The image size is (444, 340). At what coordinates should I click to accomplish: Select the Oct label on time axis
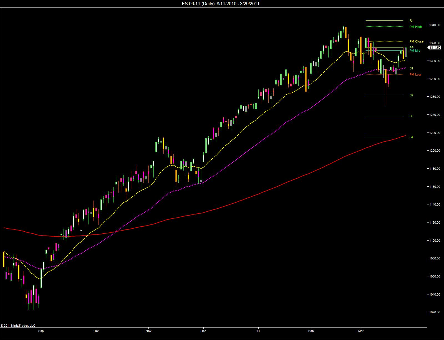[96, 331]
